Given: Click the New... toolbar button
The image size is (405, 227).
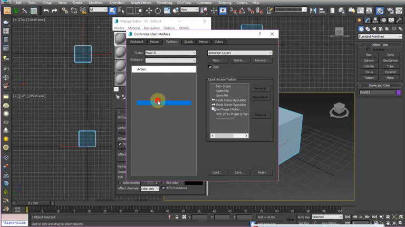Looking at the screenshot, I should [x=217, y=60].
